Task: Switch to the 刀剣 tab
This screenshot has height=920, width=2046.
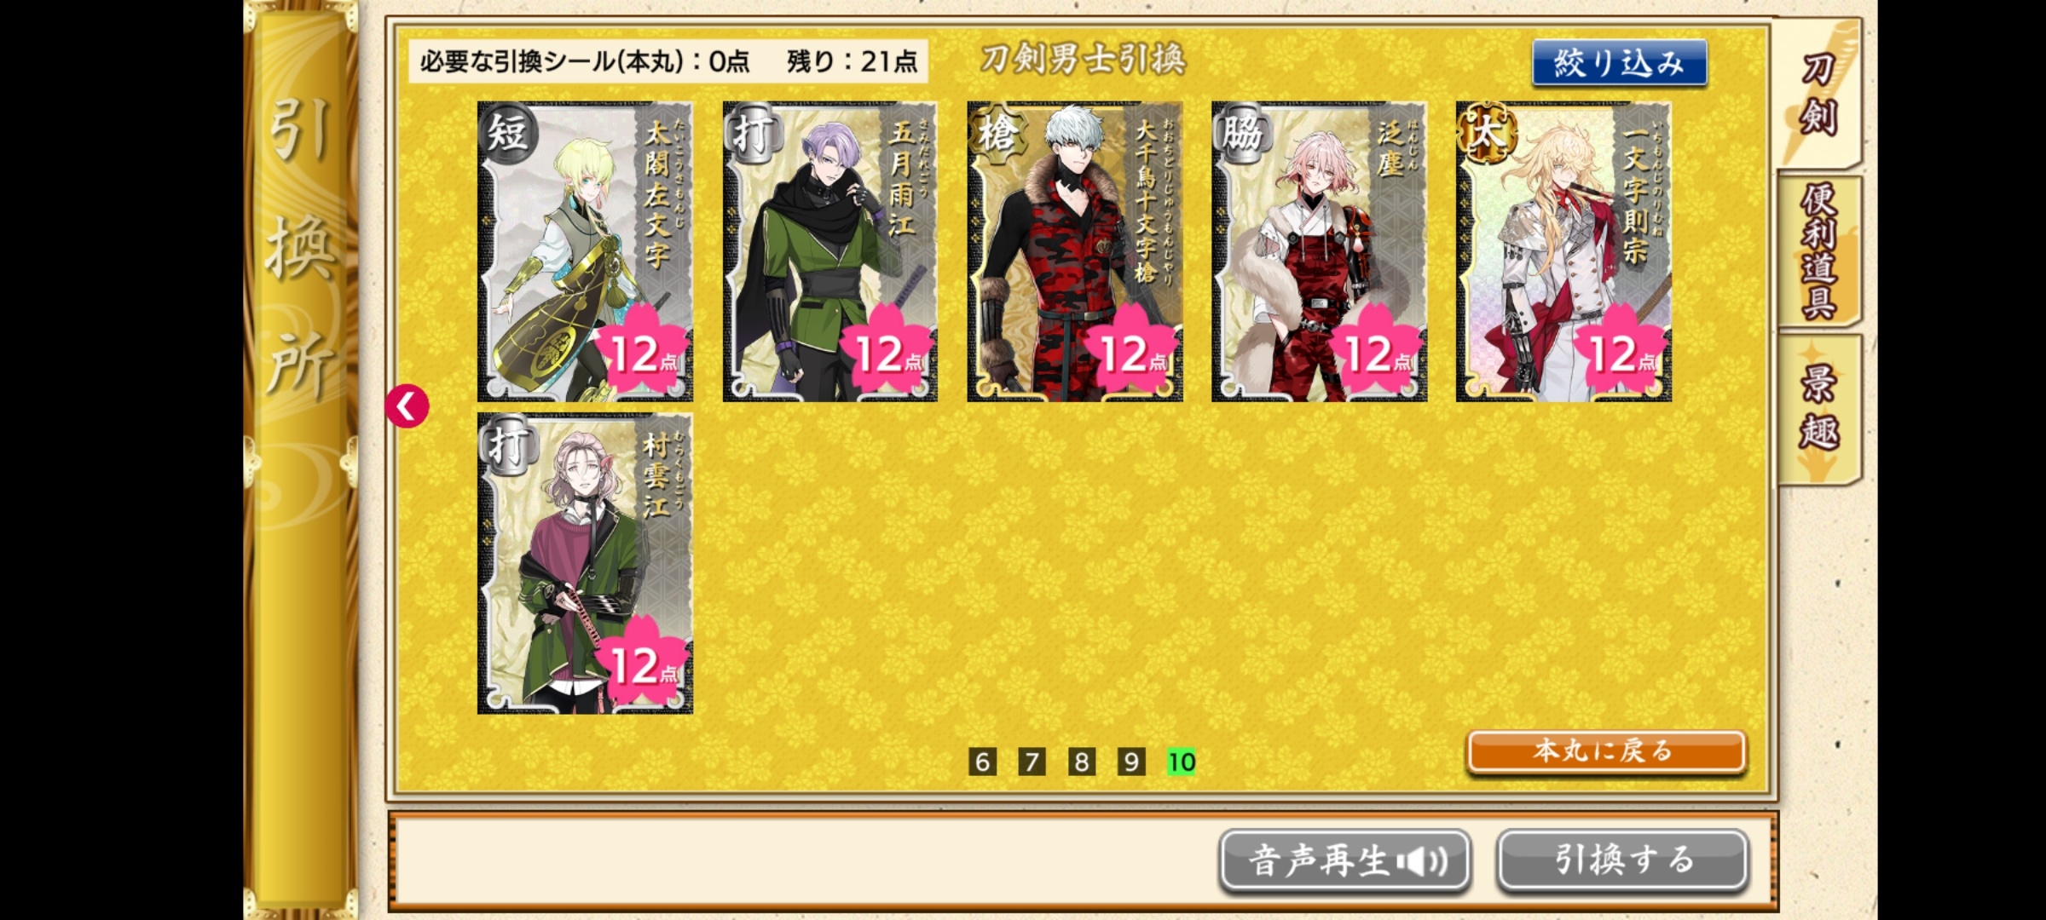Action: pos(1818,94)
